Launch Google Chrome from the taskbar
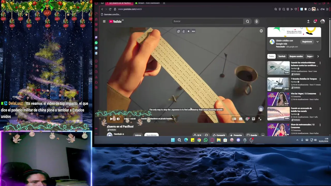This screenshot has width=331, height=186. point(199,140)
